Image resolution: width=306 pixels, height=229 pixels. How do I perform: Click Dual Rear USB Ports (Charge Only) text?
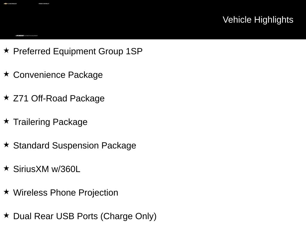(85, 216)
